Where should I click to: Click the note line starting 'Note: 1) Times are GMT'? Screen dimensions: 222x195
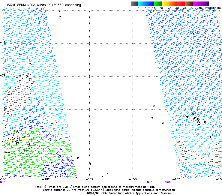[x=95, y=187]
